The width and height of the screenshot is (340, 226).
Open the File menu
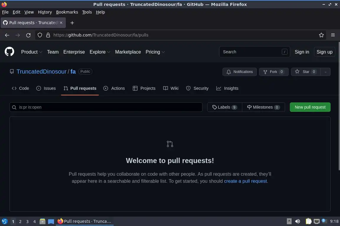coord(5,12)
